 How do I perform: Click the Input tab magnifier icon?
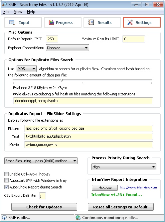pyautogui.click(x=12, y=22)
